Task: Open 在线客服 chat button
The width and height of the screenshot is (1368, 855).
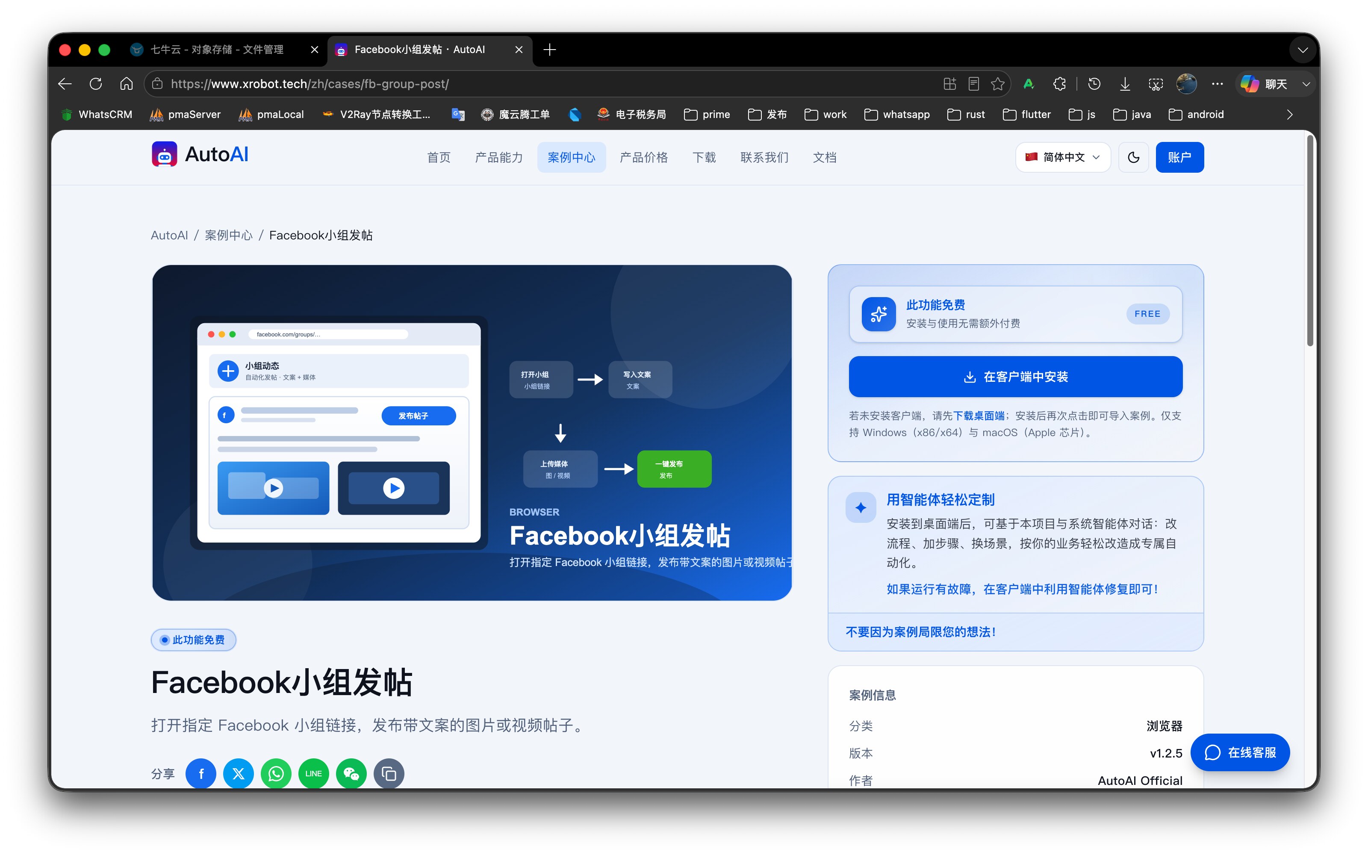Action: [x=1240, y=752]
